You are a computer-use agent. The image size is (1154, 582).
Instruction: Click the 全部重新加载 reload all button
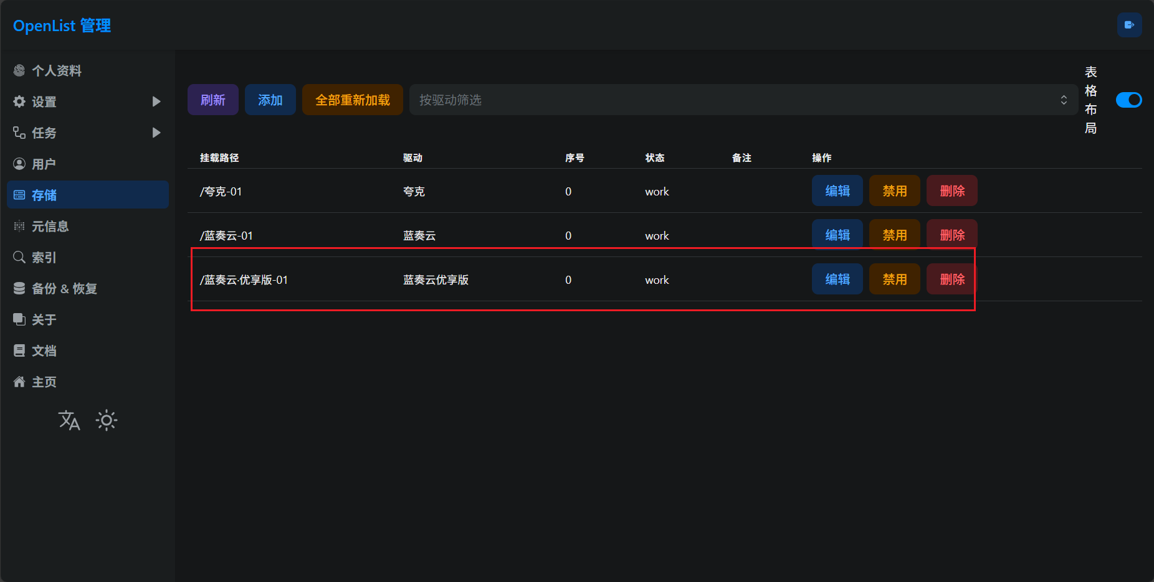coord(352,100)
